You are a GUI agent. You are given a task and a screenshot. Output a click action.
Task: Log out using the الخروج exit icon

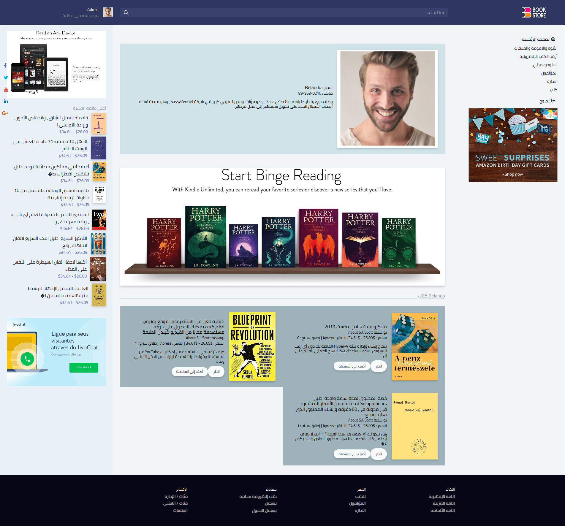tap(553, 101)
